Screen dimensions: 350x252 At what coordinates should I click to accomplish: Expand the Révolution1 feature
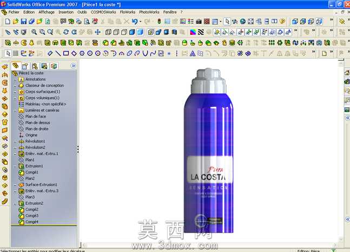[x=15, y=141]
